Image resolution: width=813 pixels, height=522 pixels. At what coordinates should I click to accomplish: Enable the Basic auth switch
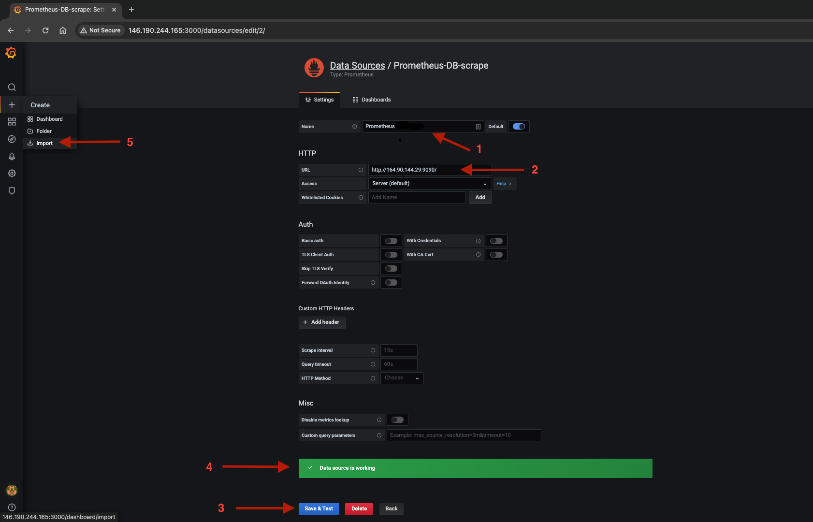391,241
